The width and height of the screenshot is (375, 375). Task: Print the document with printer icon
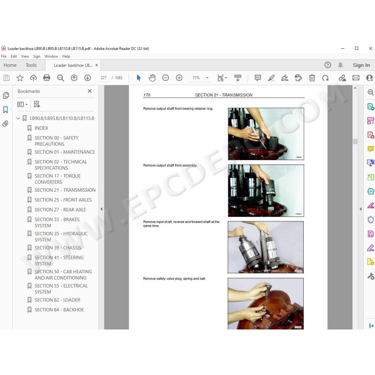coord(47,78)
